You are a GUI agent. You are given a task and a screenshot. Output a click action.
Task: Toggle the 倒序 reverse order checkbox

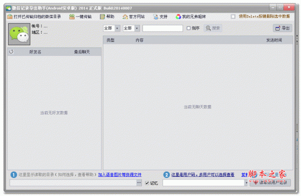pyautogui.click(x=189, y=28)
